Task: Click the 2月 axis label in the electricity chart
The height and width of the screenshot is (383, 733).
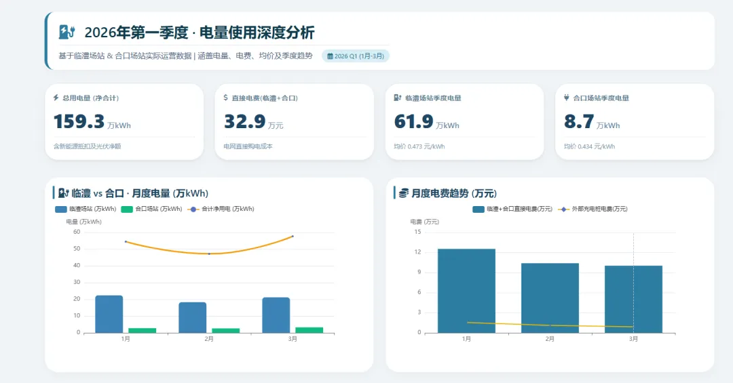Action: [x=209, y=339]
